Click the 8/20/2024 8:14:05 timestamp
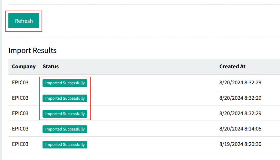 pos(240,129)
